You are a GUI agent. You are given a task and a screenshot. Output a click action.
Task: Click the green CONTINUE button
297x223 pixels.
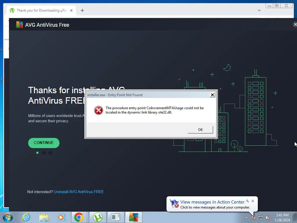pos(44,143)
